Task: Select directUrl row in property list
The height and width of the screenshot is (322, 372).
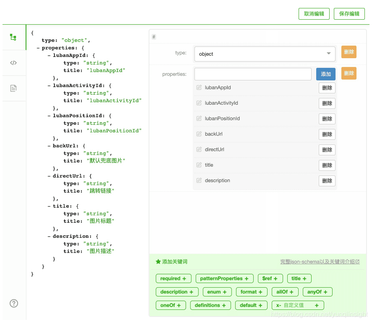Action: [x=265, y=149]
